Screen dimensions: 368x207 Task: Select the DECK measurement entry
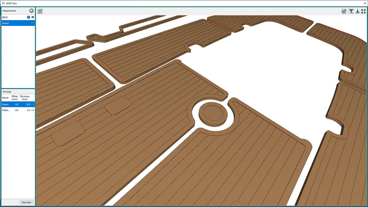(9, 17)
